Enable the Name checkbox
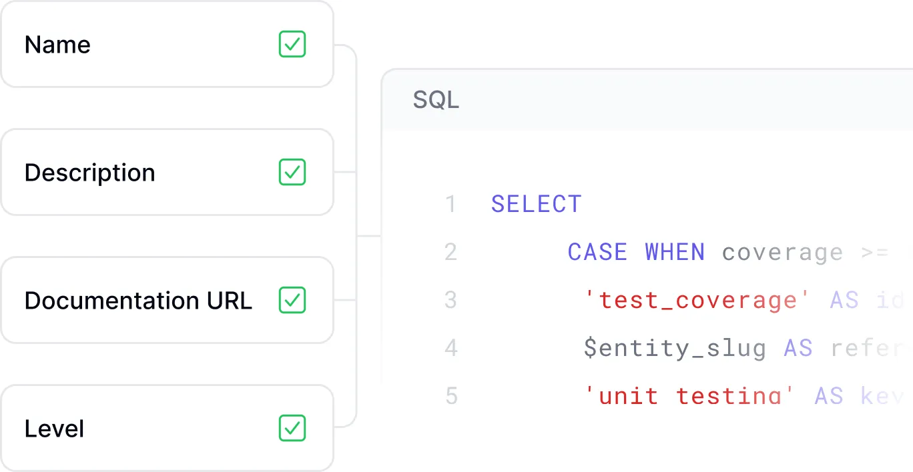Image resolution: width=913 pixels, height=472 pixels. pos(292,44)
